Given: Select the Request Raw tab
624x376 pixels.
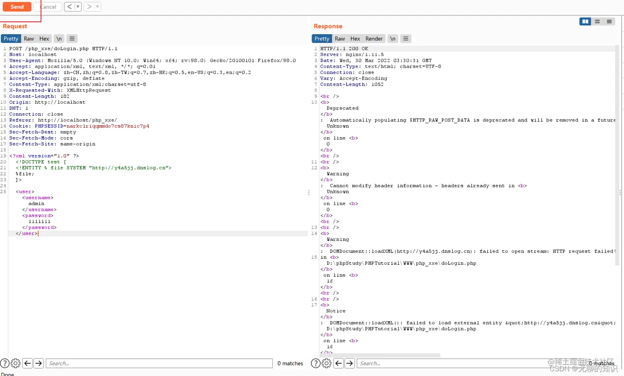Looking at the screenshot, I should click(29, 39).
